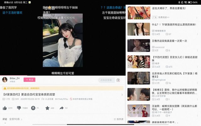Click 未经作者授权禁止转载 notice
201x126 pixels.
(x=81, y=99)
